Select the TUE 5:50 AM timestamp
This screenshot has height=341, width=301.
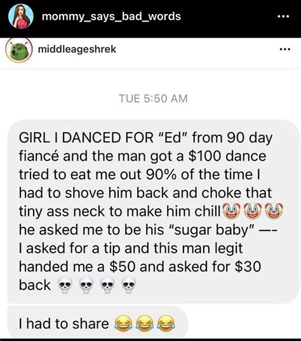click(153, 98)
